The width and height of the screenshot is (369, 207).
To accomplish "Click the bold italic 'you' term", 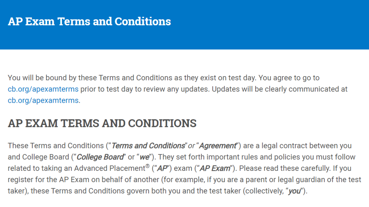I will 295,191.
